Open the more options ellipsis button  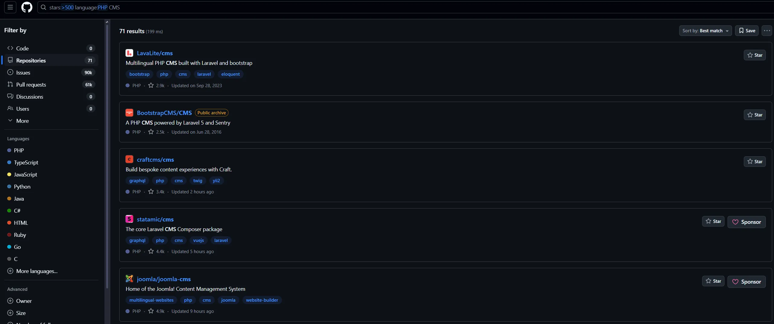pyautogui.click(x=767, y=30)
